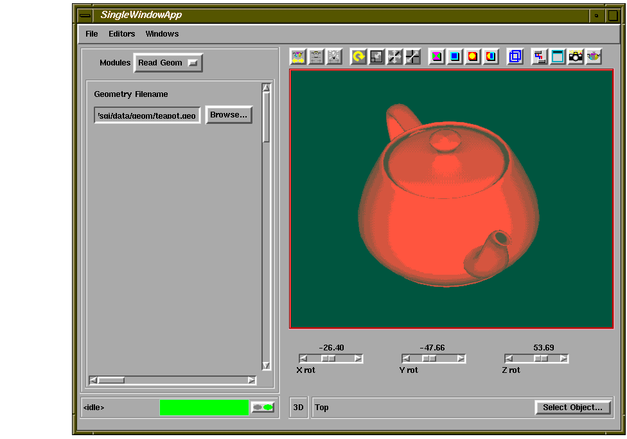Viewport: 627px width, 439px height.
Task: Click the yellow rotate arrow toolbar icon
Action: click(358, 57)
